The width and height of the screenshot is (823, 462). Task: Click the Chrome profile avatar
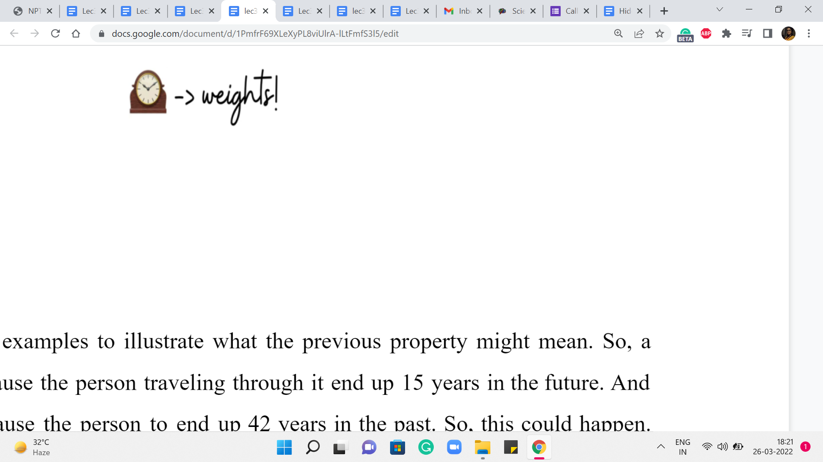coord(788,33)
